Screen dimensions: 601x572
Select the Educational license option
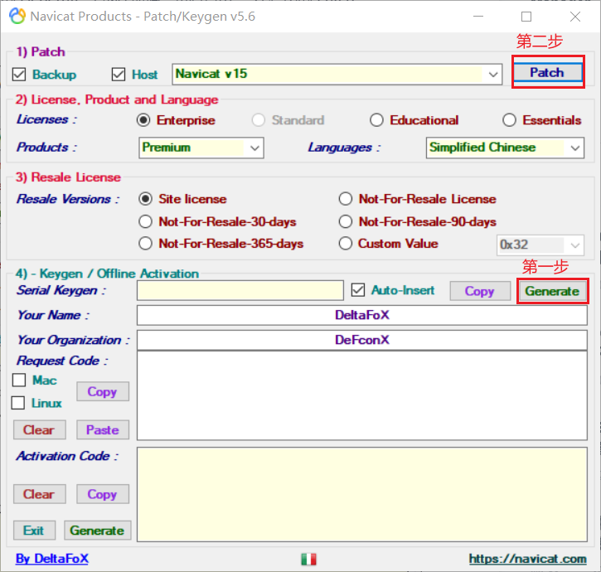point(376,120)
